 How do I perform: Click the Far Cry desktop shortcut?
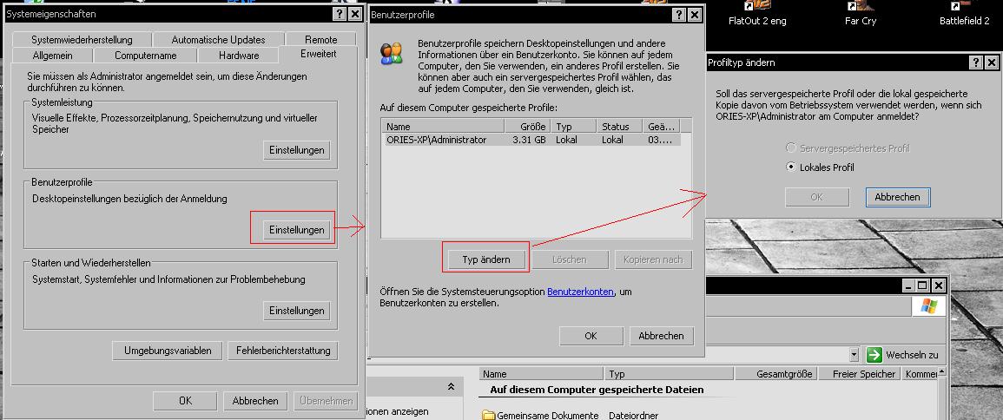click(x=860, y=13)
